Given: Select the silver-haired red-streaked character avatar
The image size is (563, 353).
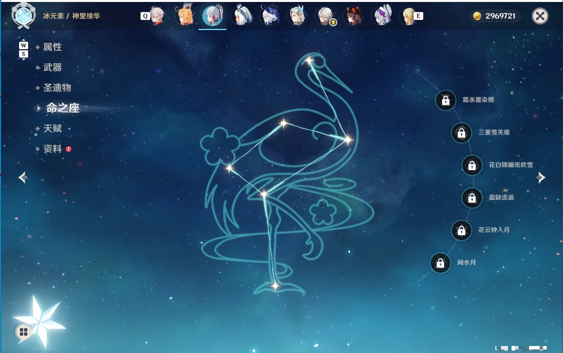Looking at the screenshot, I should (157, 16).
